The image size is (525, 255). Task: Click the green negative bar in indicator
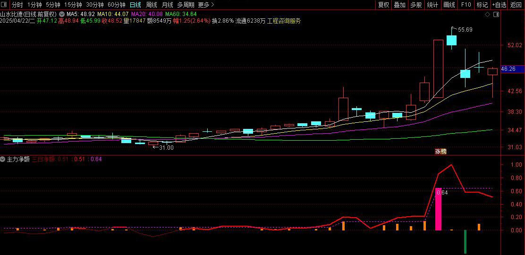pyautogui.click(x=465, y=242)
